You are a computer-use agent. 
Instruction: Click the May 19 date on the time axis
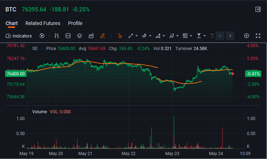click(x=27, y=154)
